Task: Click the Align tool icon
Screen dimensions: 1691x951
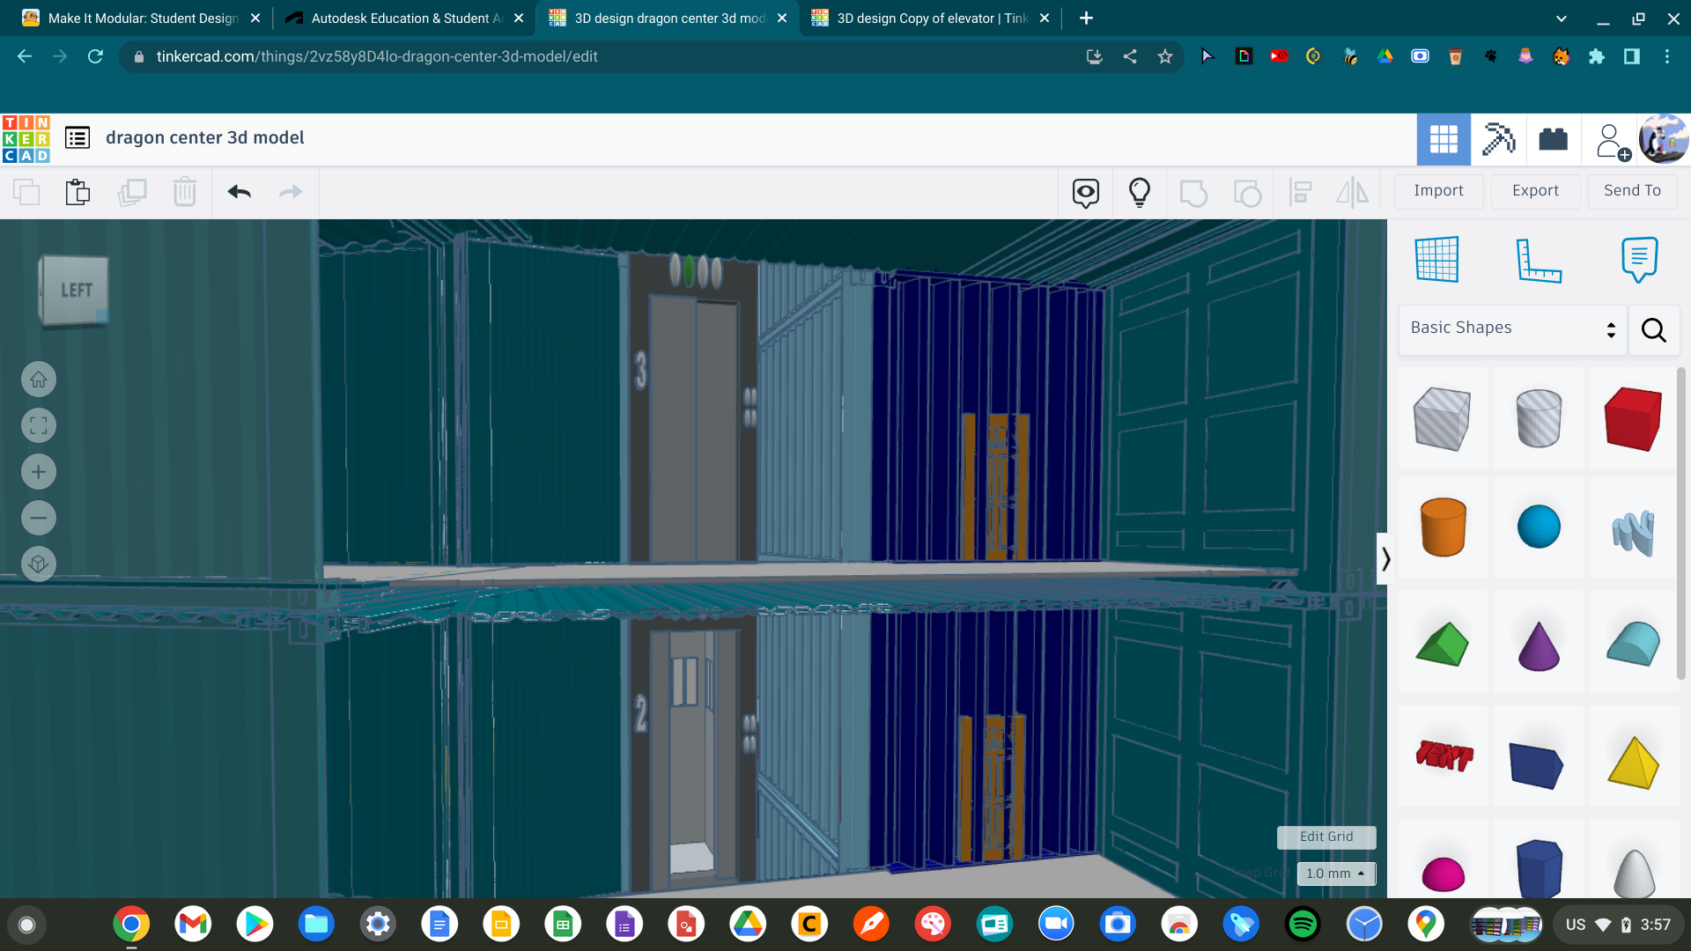Action: 1300,192
